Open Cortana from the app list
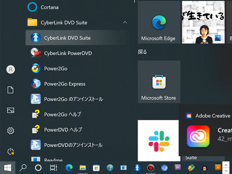Viewport: 232px width, 174px height. click(49, 7)
